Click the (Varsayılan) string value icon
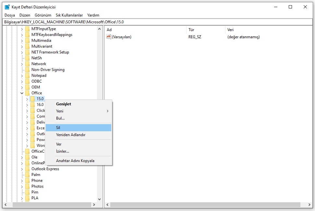The image size is (315, 211). [109, 37]
